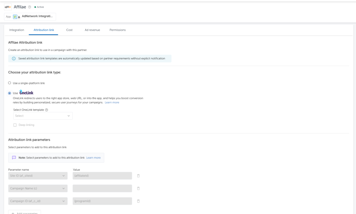Screen dimensions: 356x214
Task: Click the info icon in the notification banner
Action: tap(14, 59)
